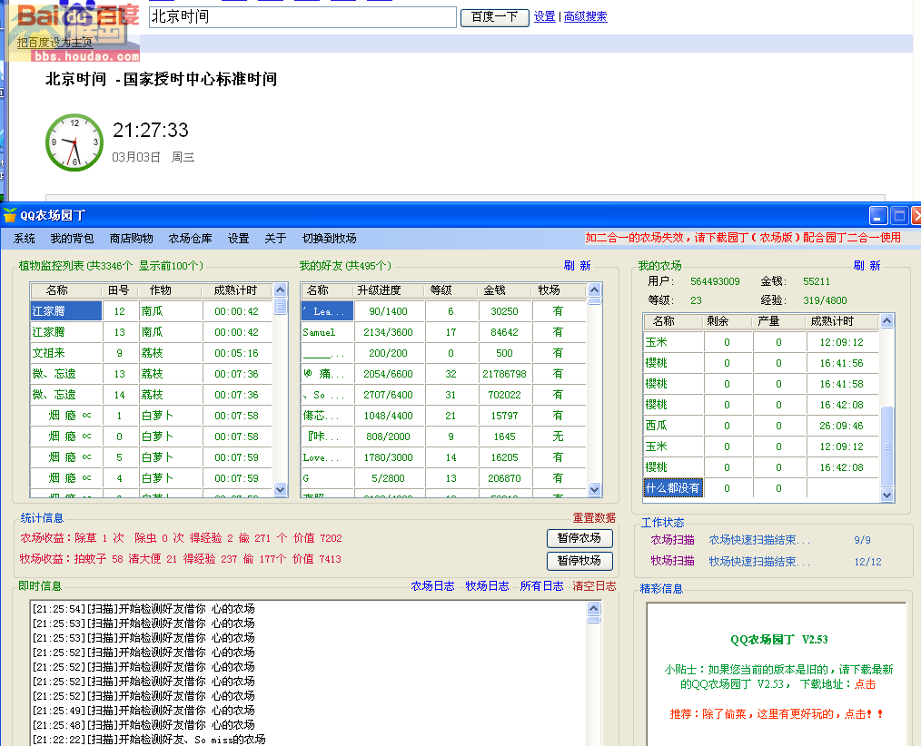This screenshot has width=921, height=746.
Task: Open 商店购物 menu
Action: point(131,239)
